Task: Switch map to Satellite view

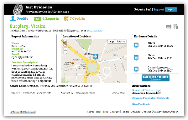Action: click(x=121, y=41)
